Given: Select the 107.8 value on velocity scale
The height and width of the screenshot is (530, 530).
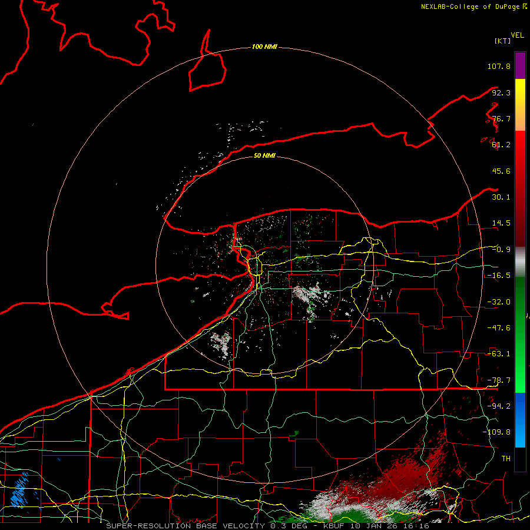Looking at the screenshot, I should [499, 66].
